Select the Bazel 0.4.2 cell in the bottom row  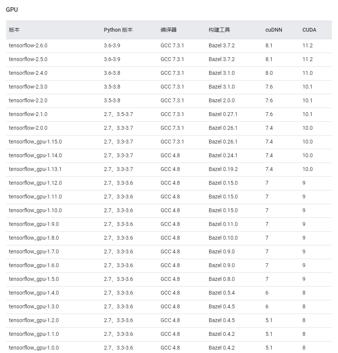tap(219, 348)
